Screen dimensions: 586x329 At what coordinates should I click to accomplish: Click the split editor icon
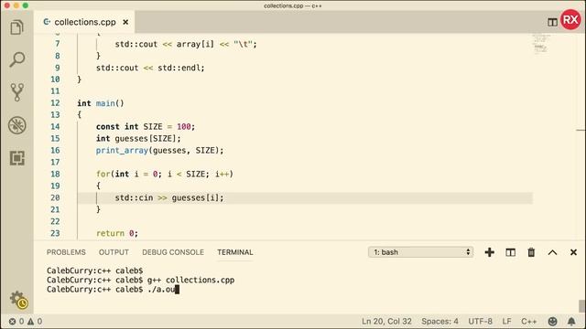(x=552, y=22)
